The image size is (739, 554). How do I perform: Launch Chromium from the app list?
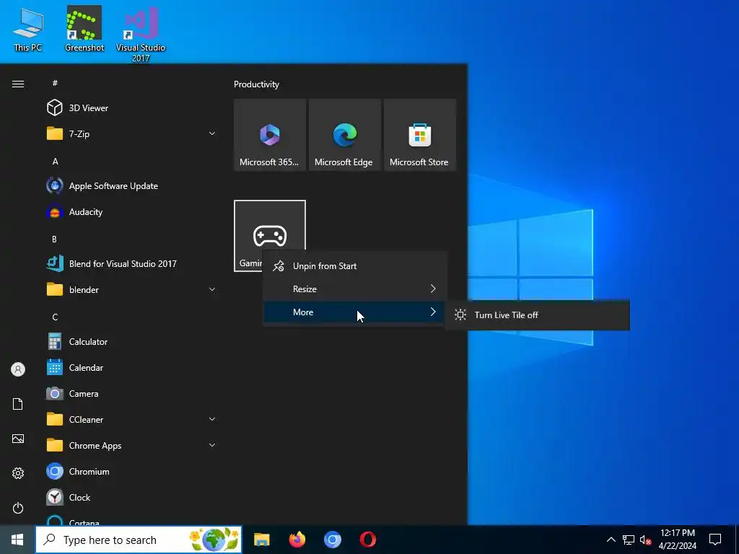pos(132,471)
